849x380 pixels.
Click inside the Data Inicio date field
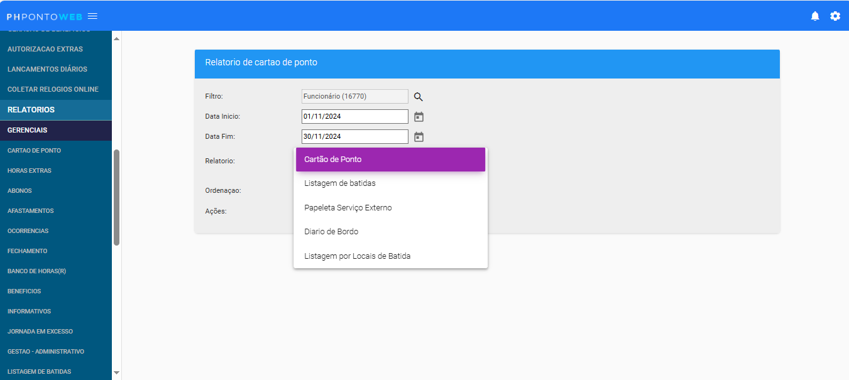(x=354, y=116)
